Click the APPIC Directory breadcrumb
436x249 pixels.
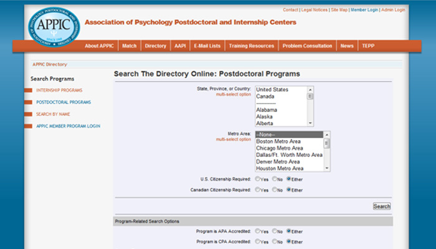coord(50,65)
